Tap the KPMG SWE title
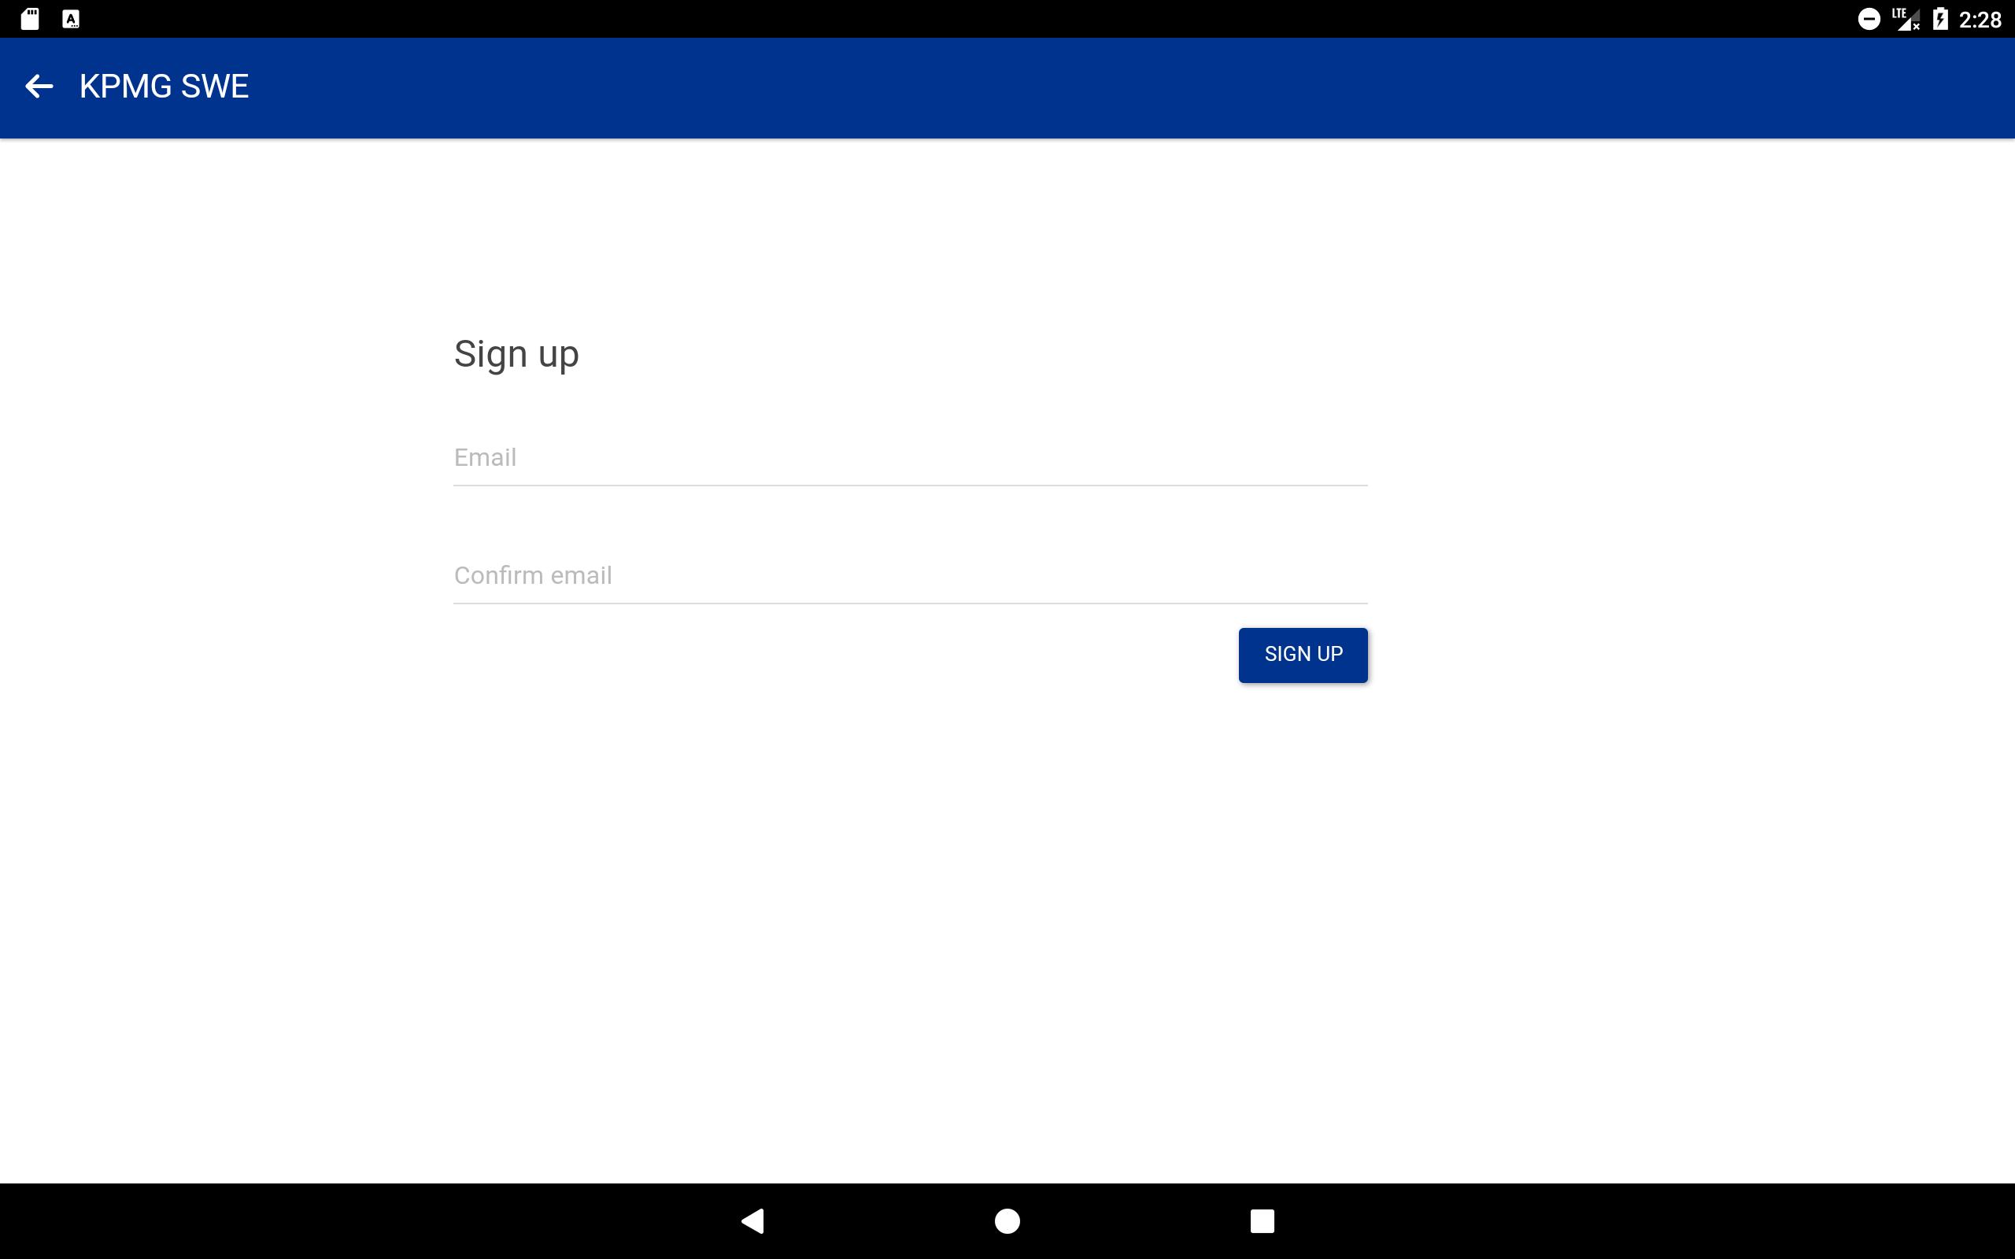The image size is (2015, 1259). point(164,87)
